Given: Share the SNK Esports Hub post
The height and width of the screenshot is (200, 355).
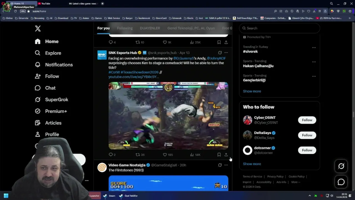Looking at the screenshot, I should click(x=226, y=155).
